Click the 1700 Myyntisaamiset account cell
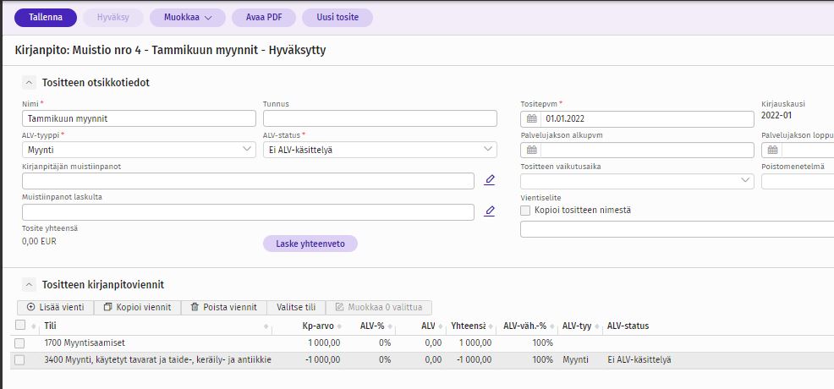Image resolution: width=834 pixels, height=389 pixels. coord(85,342)
